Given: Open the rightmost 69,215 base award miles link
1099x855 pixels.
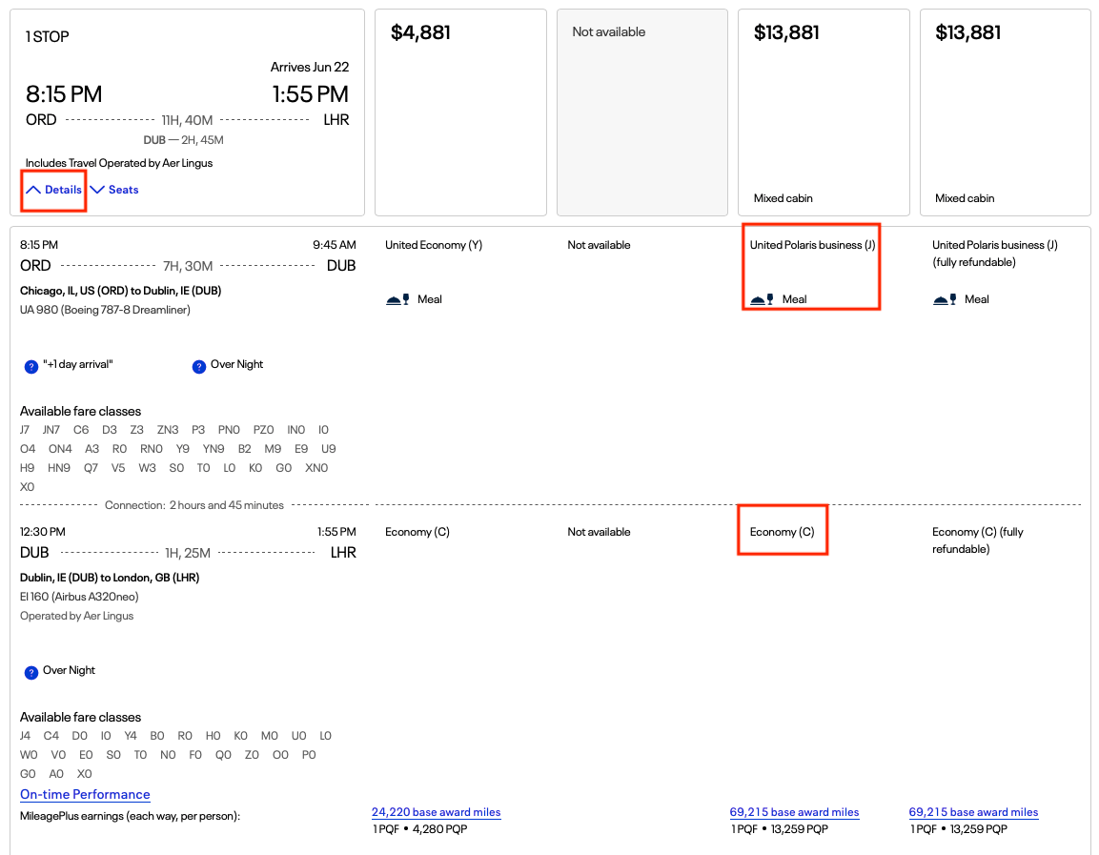Looking at the screenshot, I should click(x=973, y=812).
